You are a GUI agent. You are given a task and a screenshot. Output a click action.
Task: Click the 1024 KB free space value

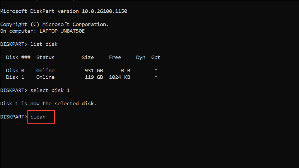120,77
